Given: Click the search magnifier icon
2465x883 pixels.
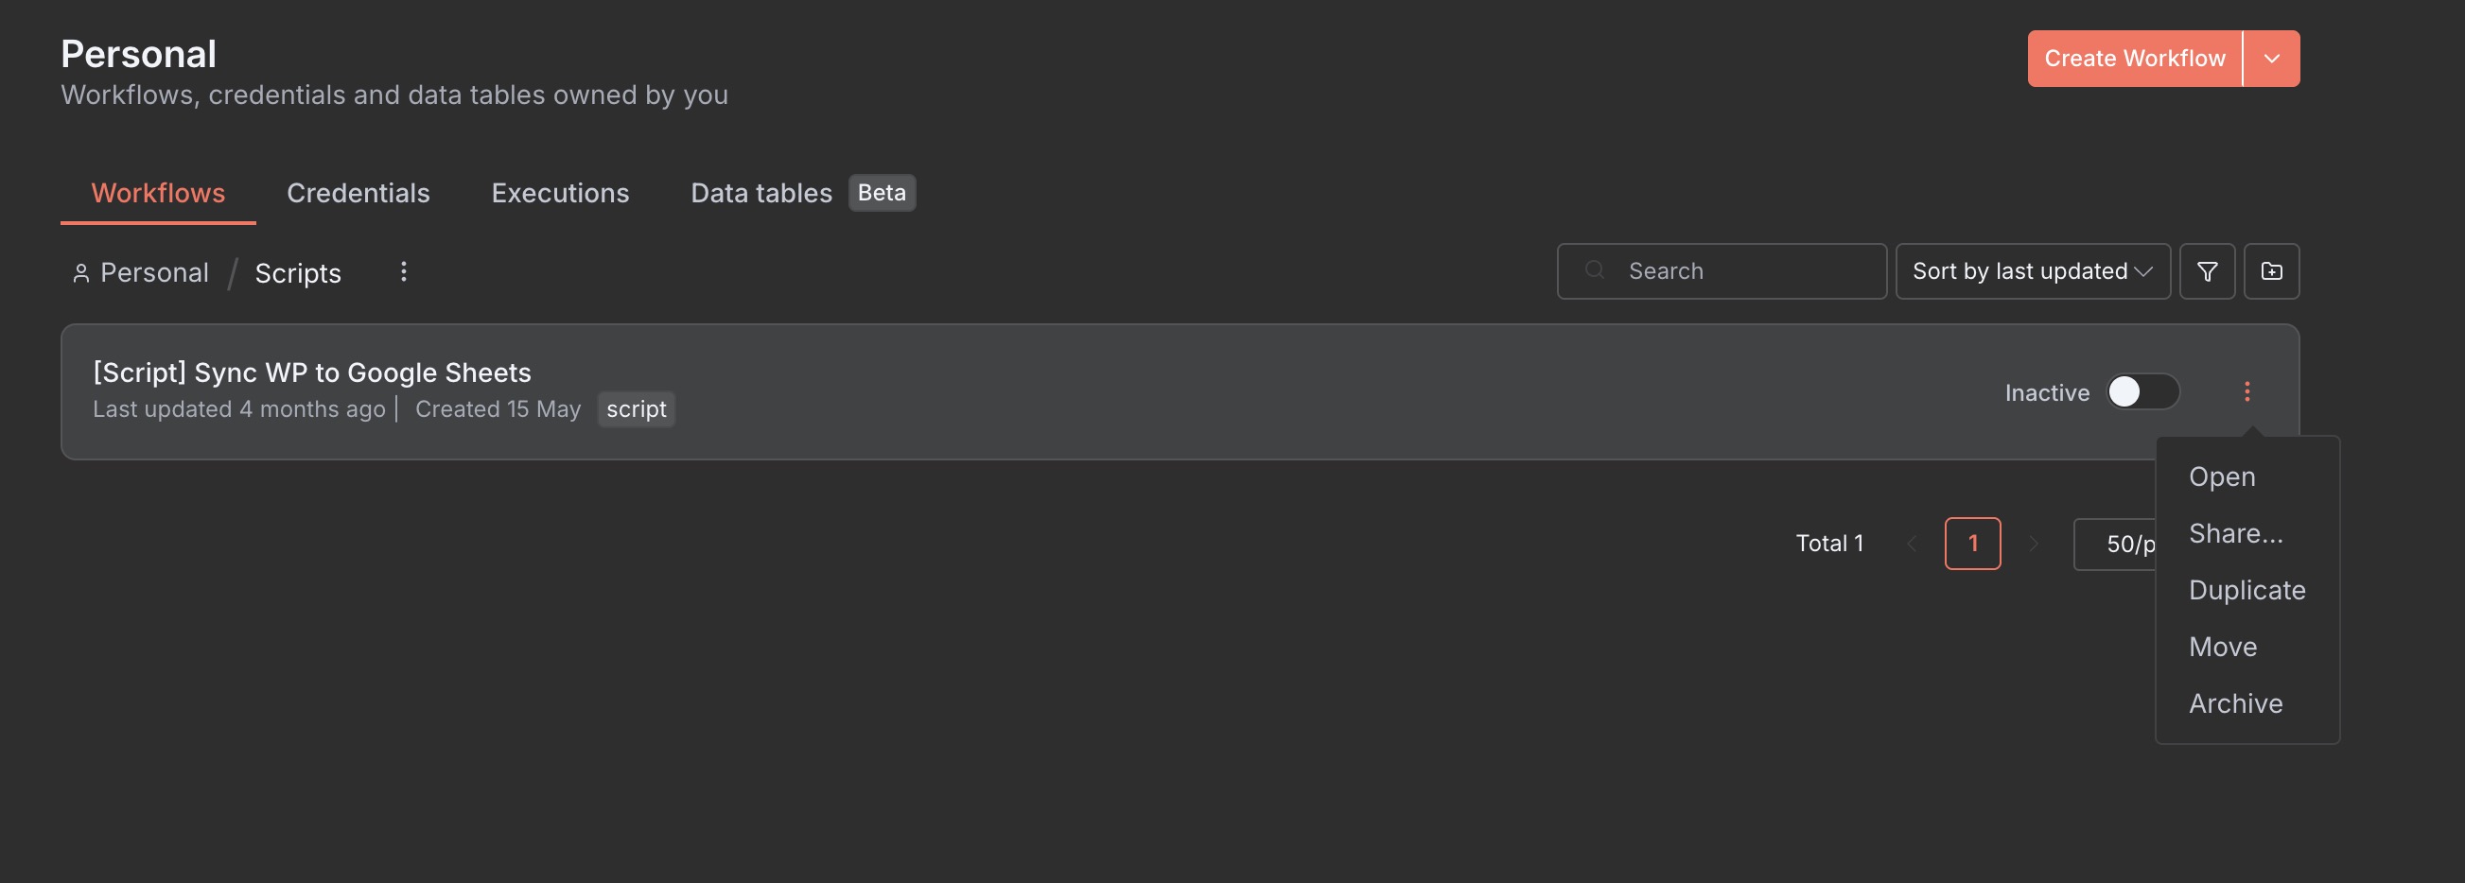Looking at the screenshot, I should 1594,270.
